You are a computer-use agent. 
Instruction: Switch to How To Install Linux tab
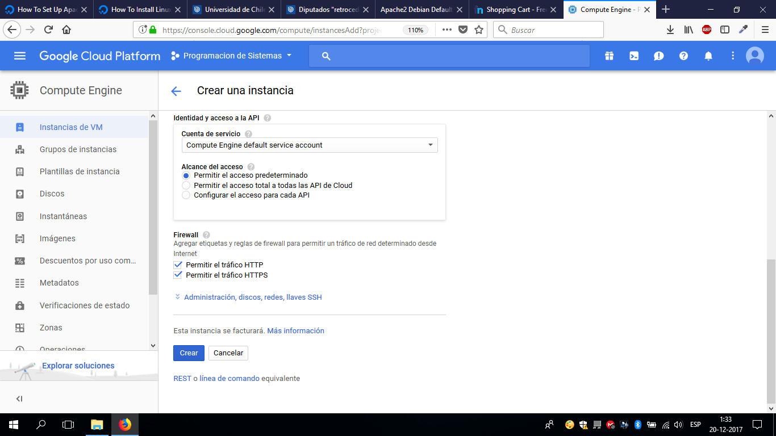[141, 10]
